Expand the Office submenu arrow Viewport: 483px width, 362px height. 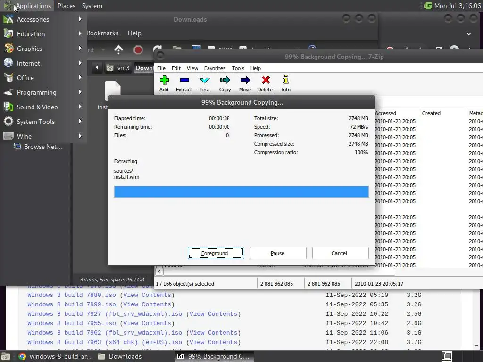[x=80, y=78]
